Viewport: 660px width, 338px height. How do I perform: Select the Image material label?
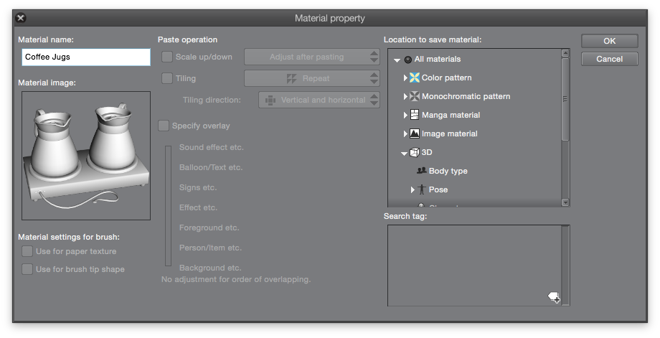450,133
